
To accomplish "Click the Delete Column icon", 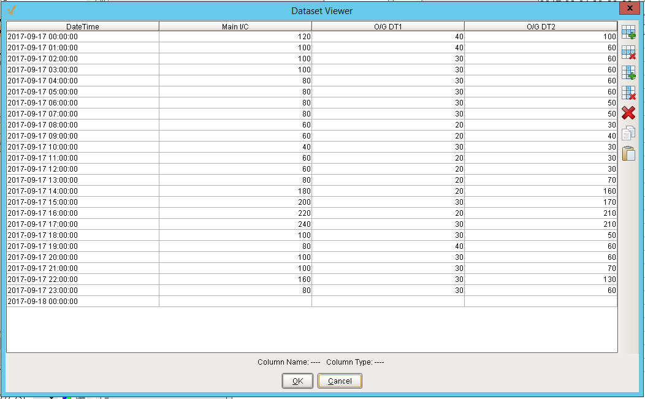I will [628, 93].
